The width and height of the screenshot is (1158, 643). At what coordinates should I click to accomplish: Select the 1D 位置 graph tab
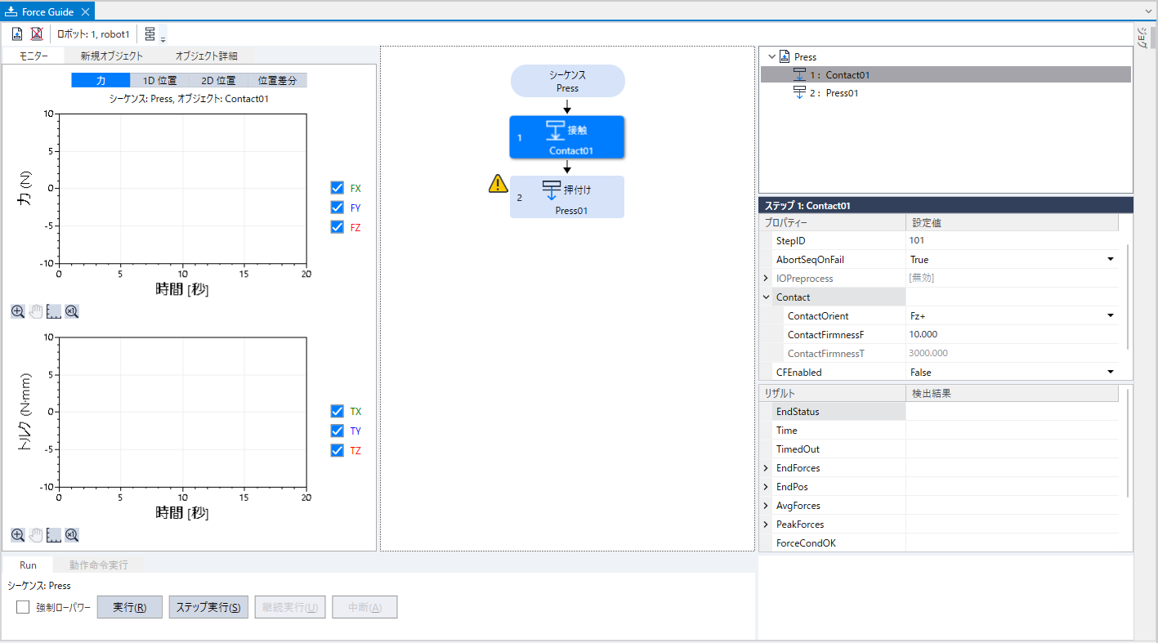pyautogui.click(x=159, y=80)
